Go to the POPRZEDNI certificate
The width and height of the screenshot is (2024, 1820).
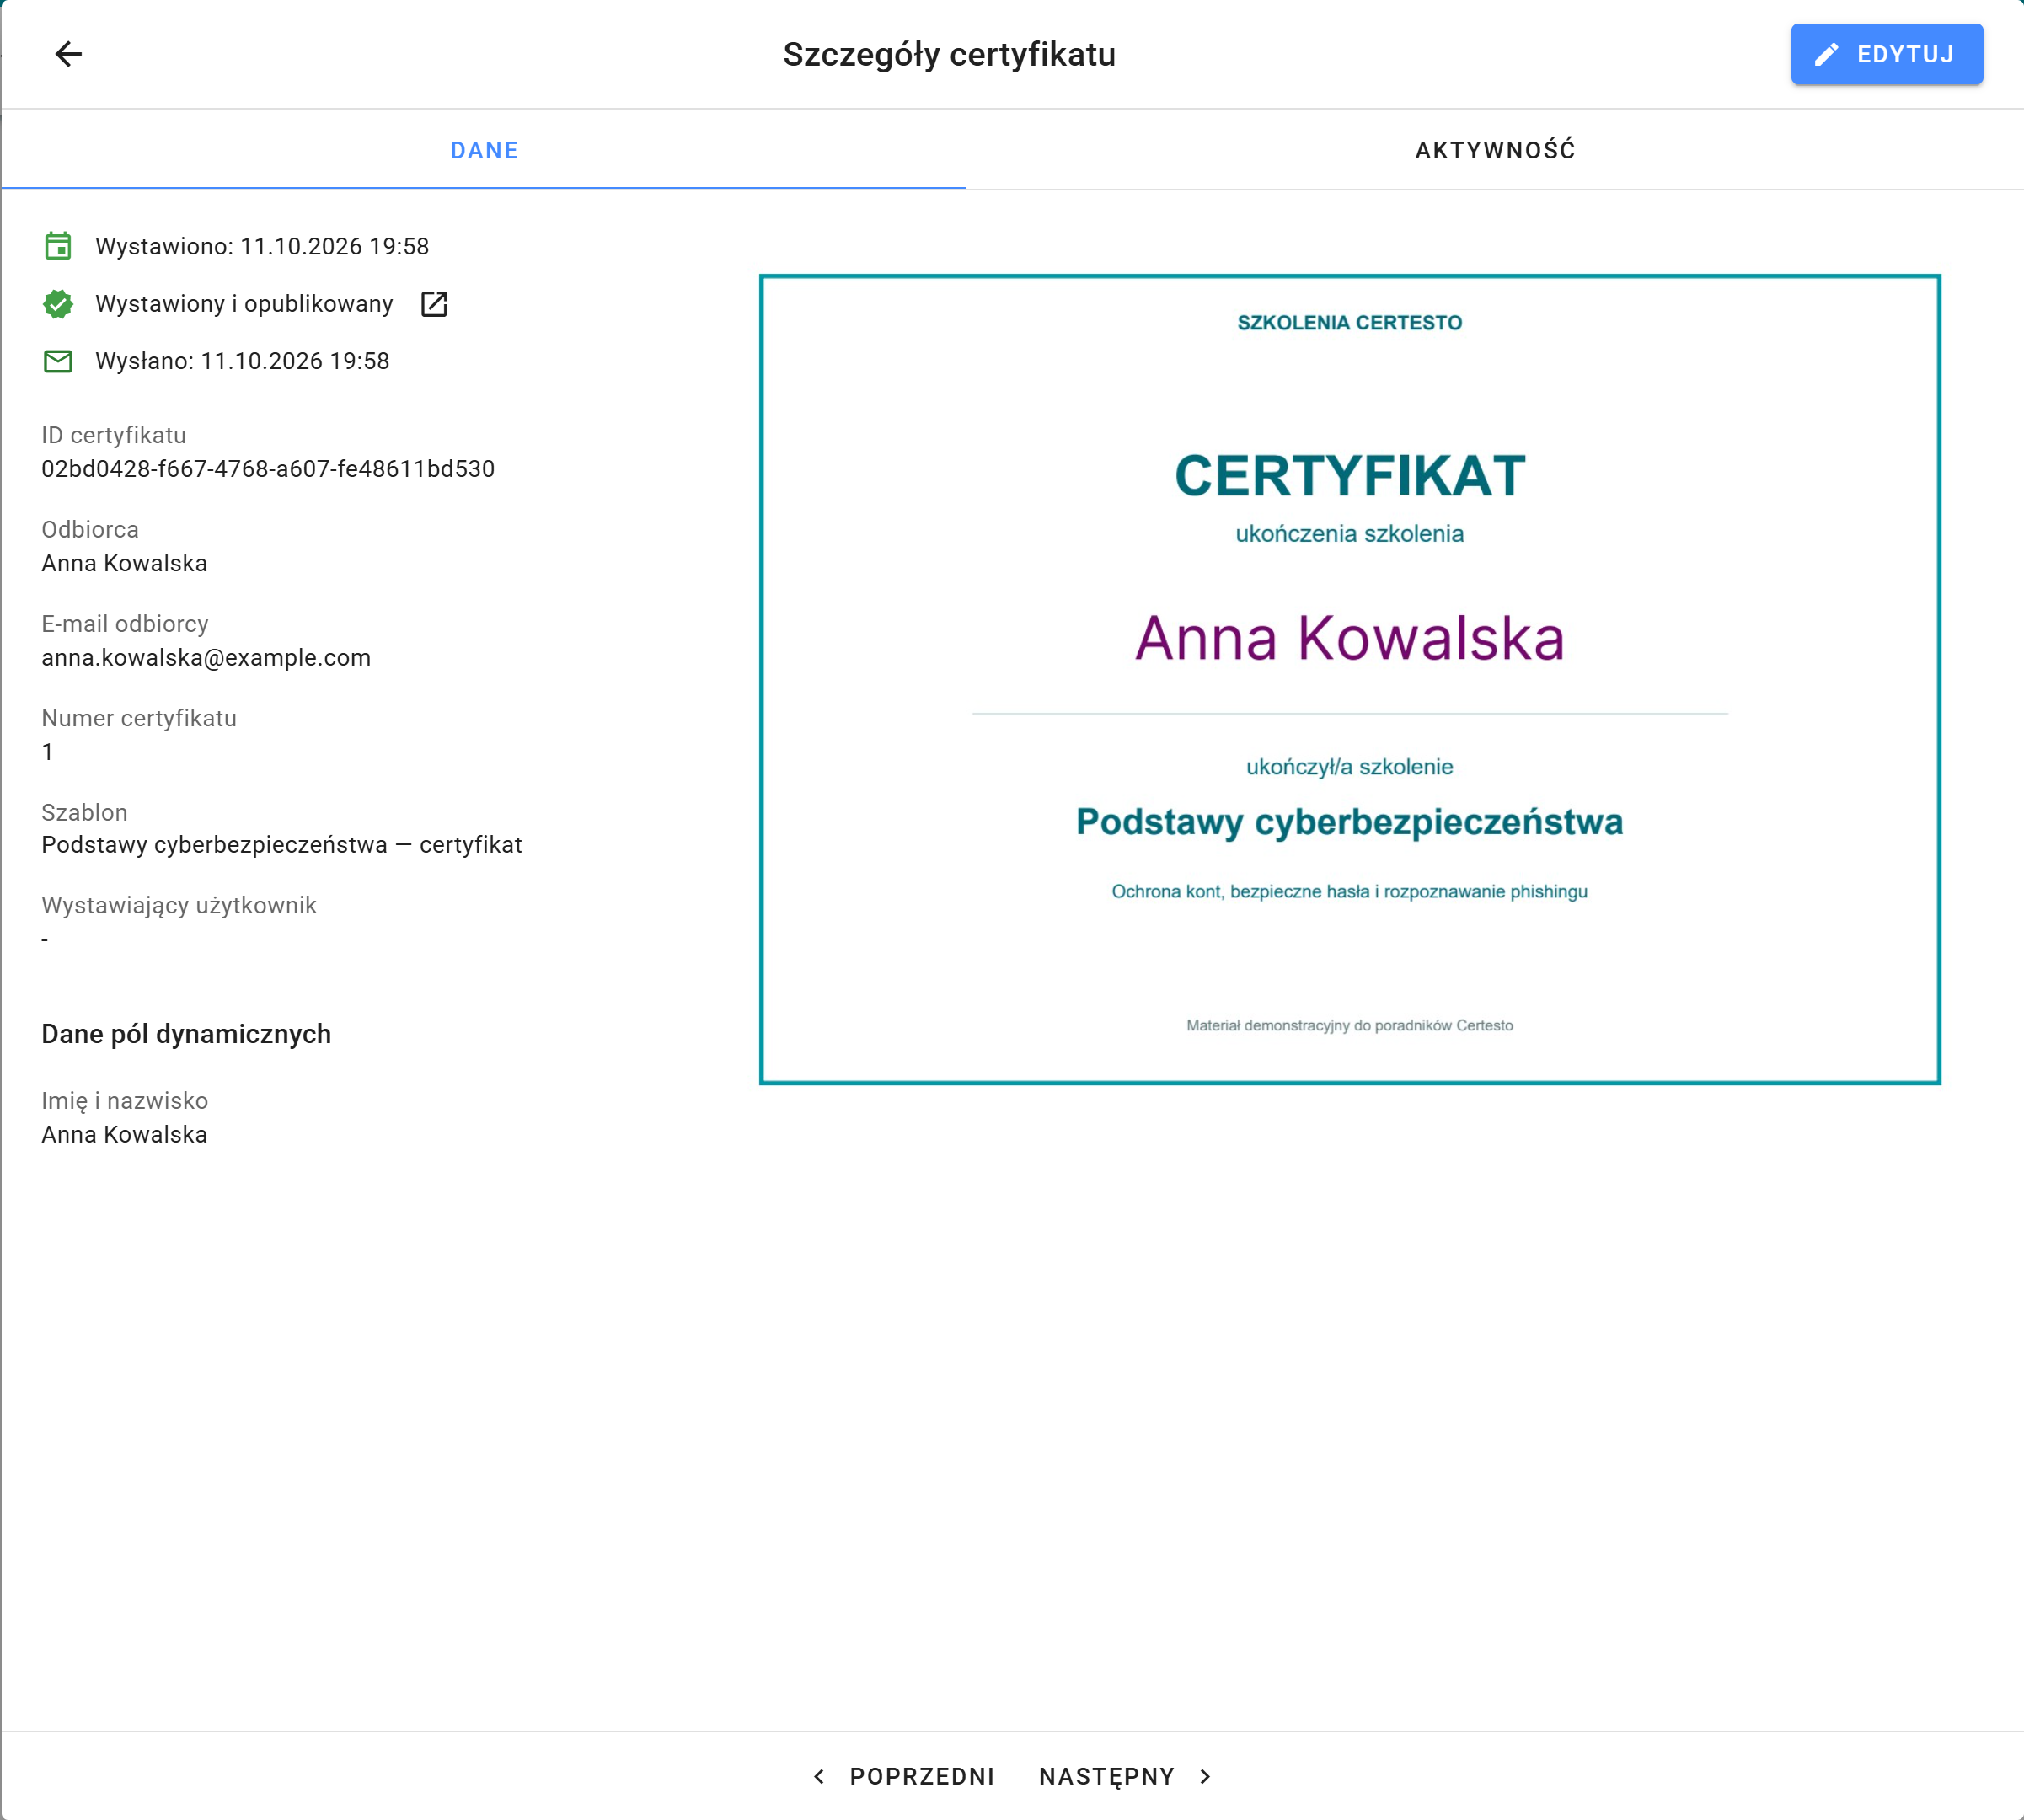coord(904,1776)
